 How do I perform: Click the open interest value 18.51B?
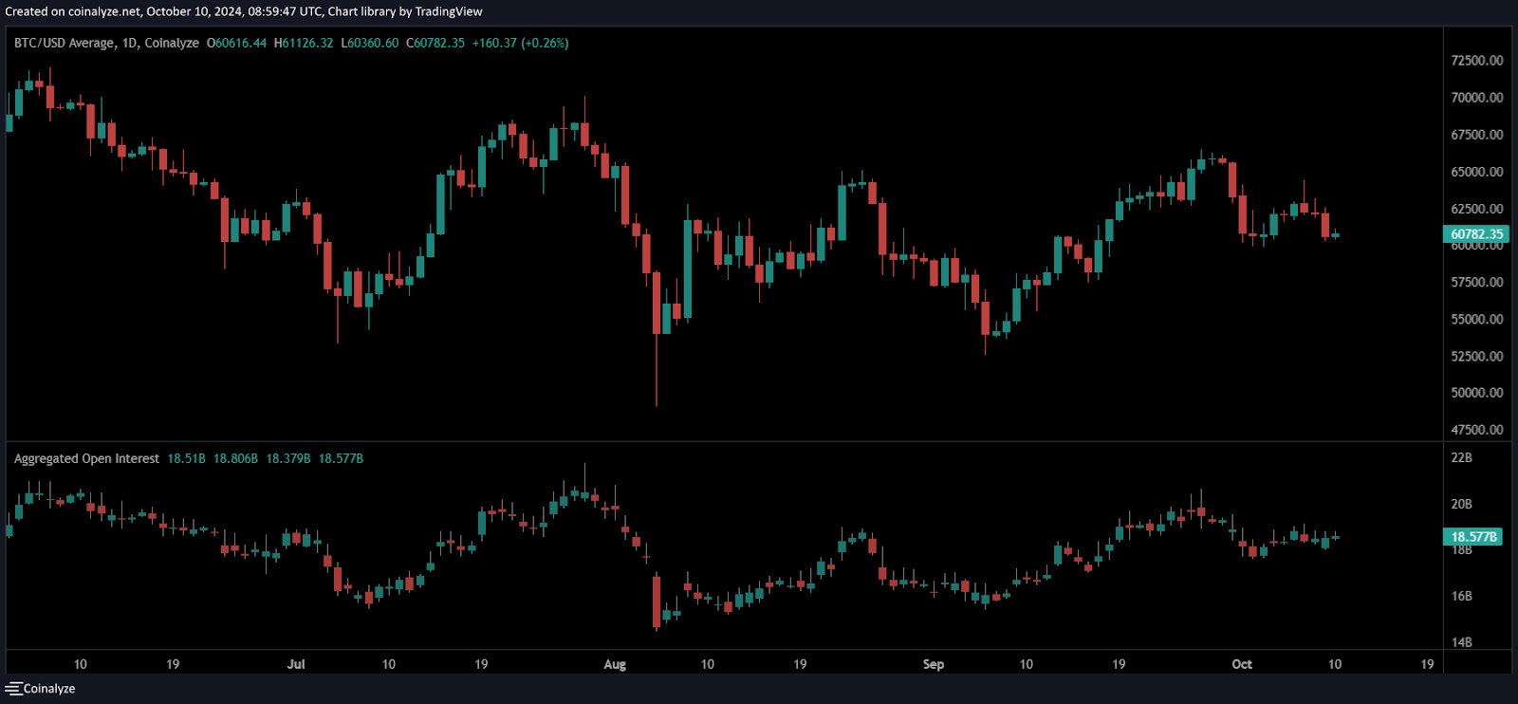pyautogui.click(x=187, y=458)
